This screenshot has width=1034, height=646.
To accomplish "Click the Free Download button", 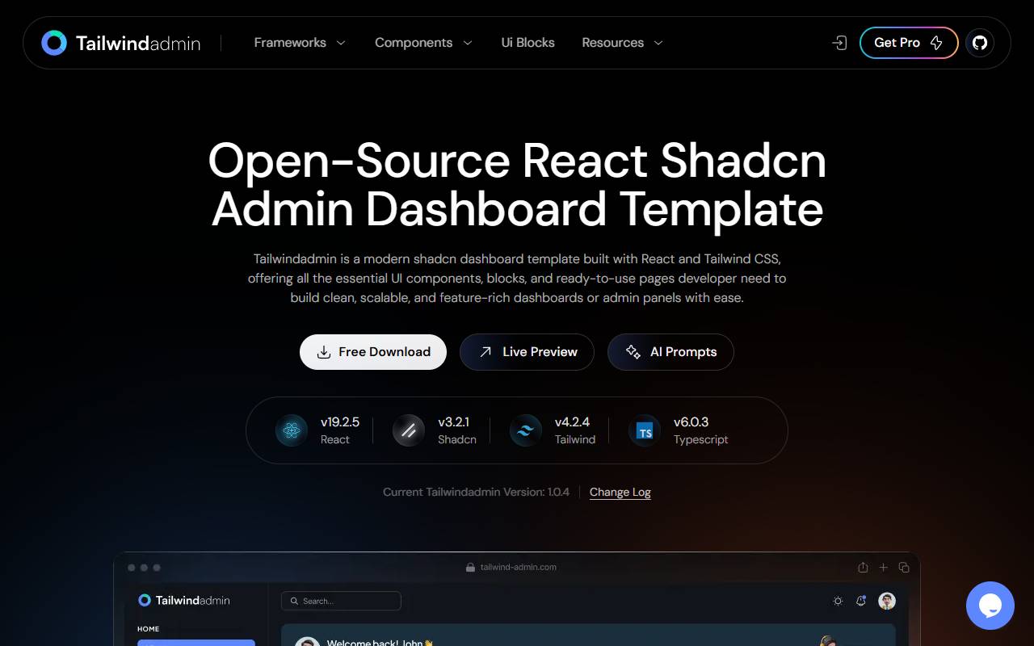I will coord(373,352).
